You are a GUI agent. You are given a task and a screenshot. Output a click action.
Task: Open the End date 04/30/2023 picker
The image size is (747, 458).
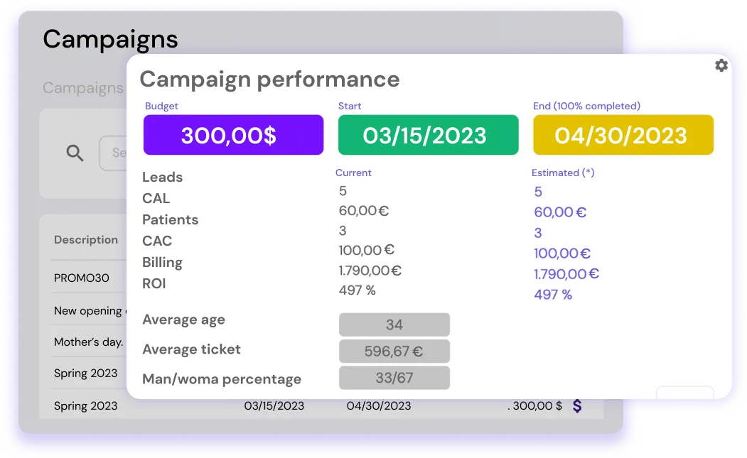click(623, 134)
